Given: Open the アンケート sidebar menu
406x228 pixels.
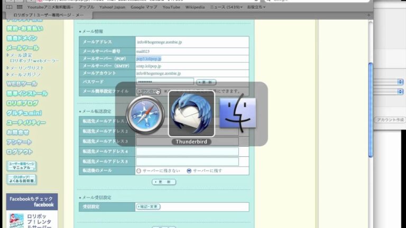Looking at the screenshot, I should pos(19,142).
